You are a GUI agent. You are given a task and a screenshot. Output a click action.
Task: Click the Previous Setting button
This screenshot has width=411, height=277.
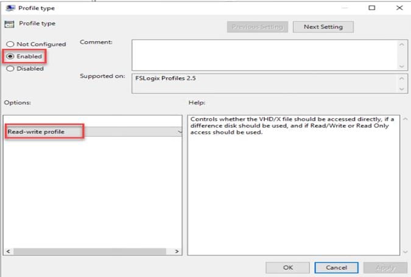click(258, 27)
